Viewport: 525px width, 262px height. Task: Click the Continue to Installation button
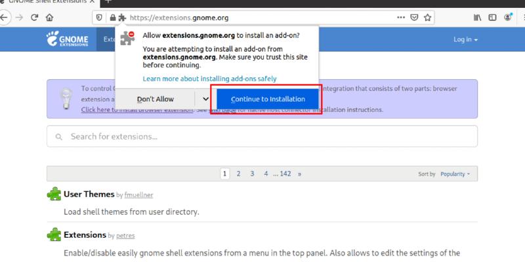266,99
